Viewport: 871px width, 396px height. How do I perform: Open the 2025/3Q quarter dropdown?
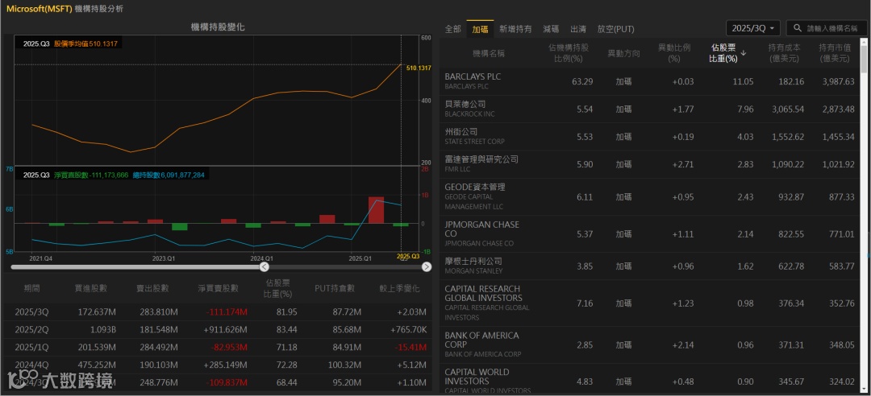tap(752, 28)
